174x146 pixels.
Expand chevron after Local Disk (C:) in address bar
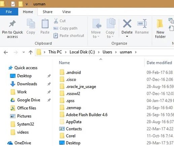pos(99,52)
